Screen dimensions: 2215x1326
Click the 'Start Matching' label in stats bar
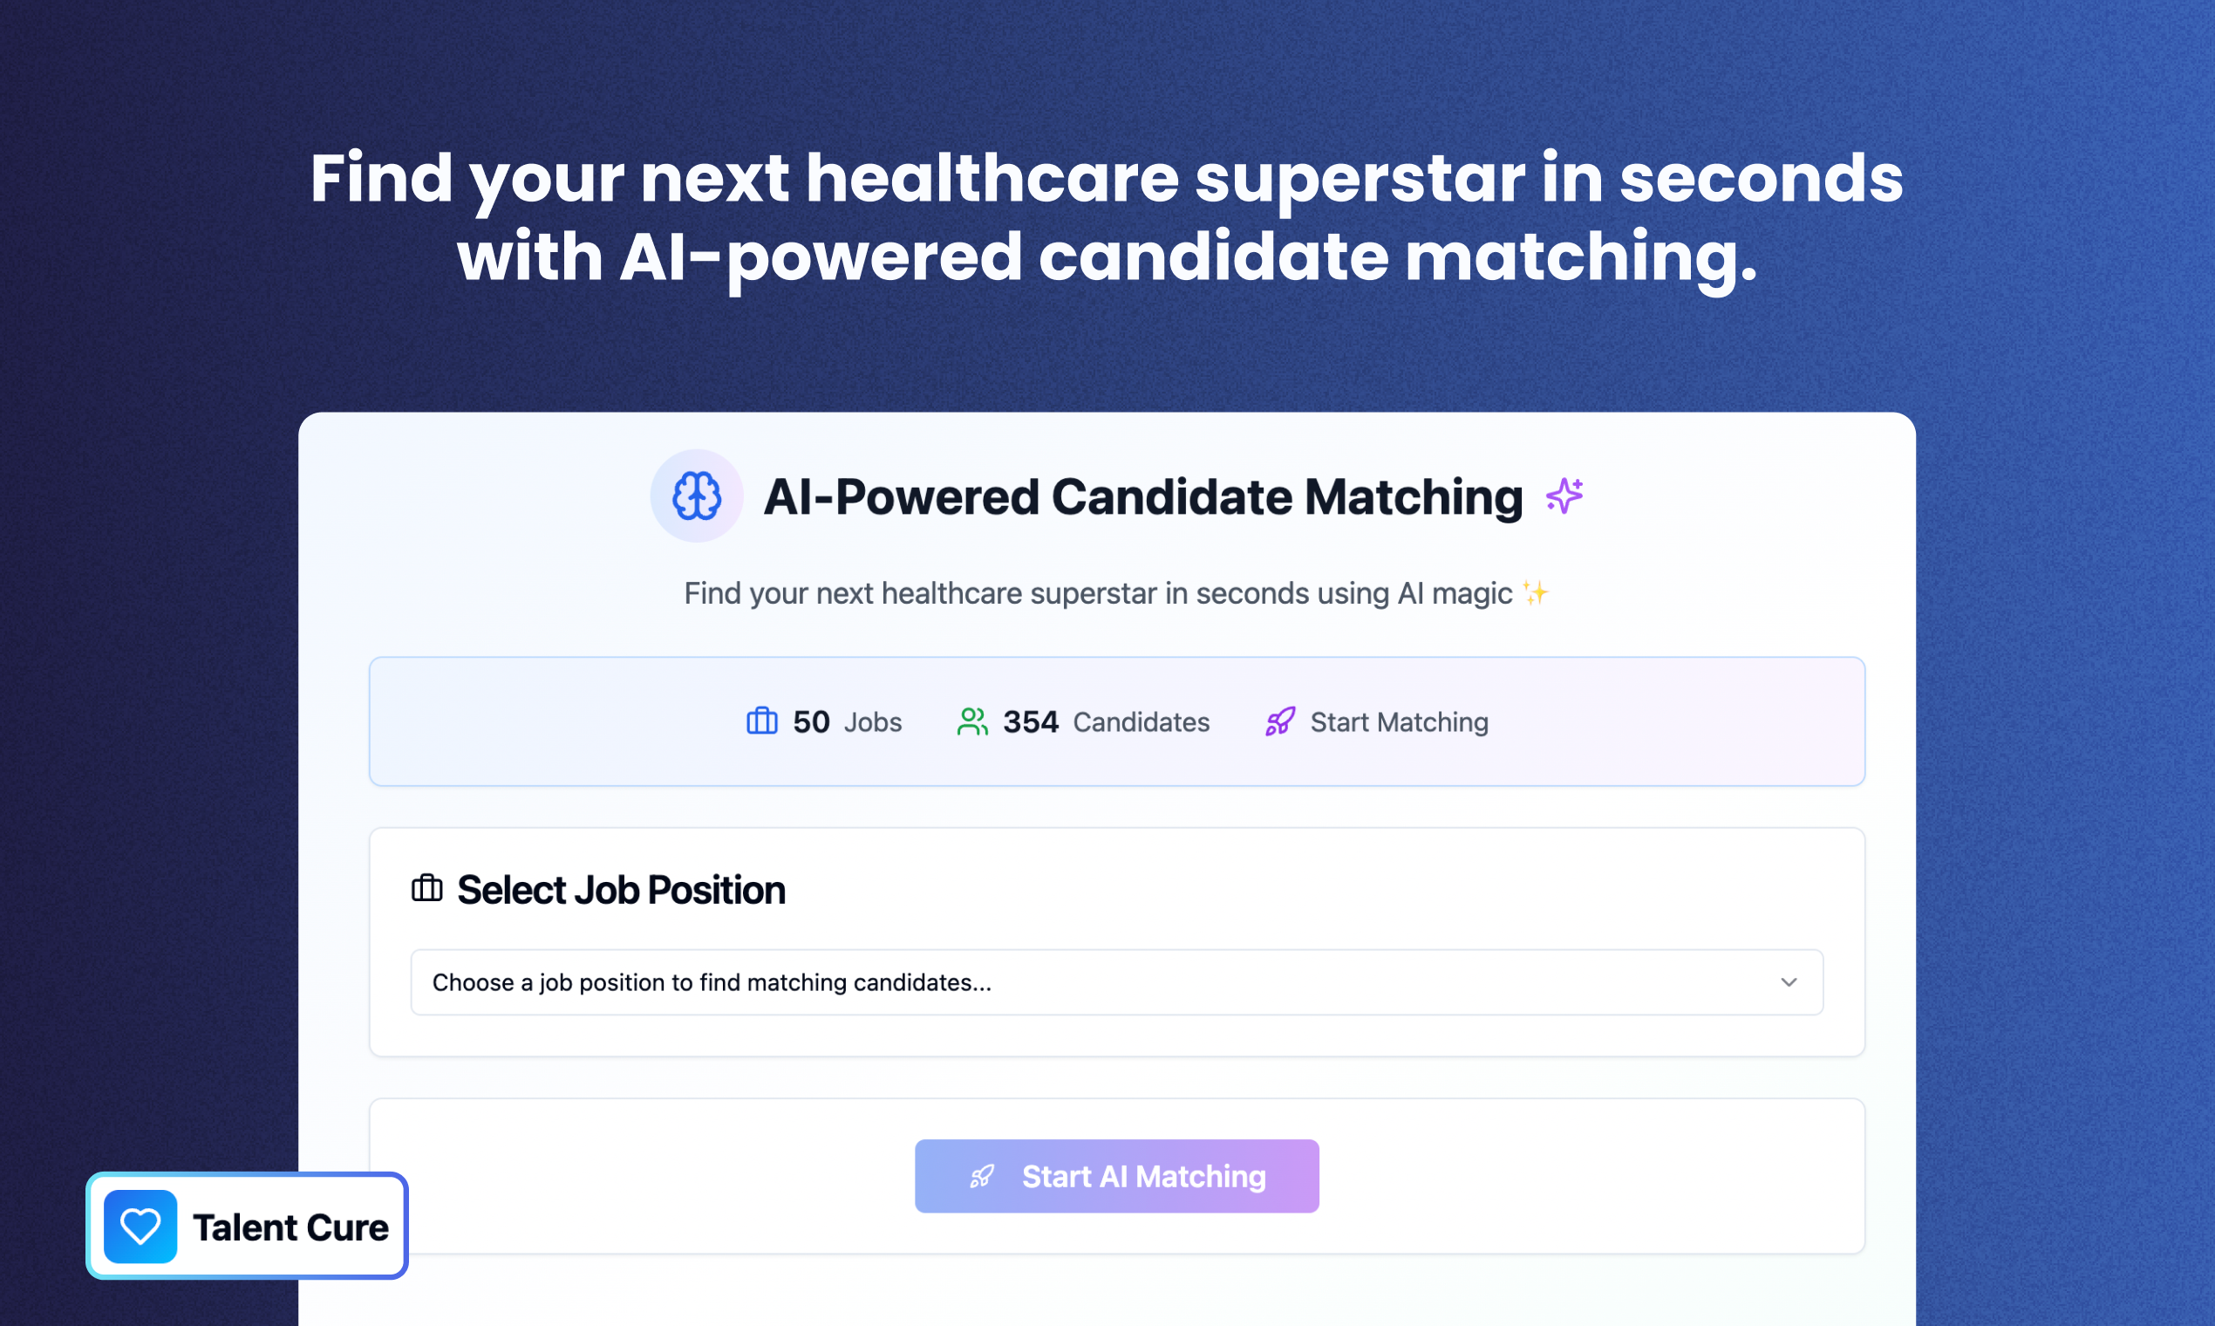pos(1399,722)
